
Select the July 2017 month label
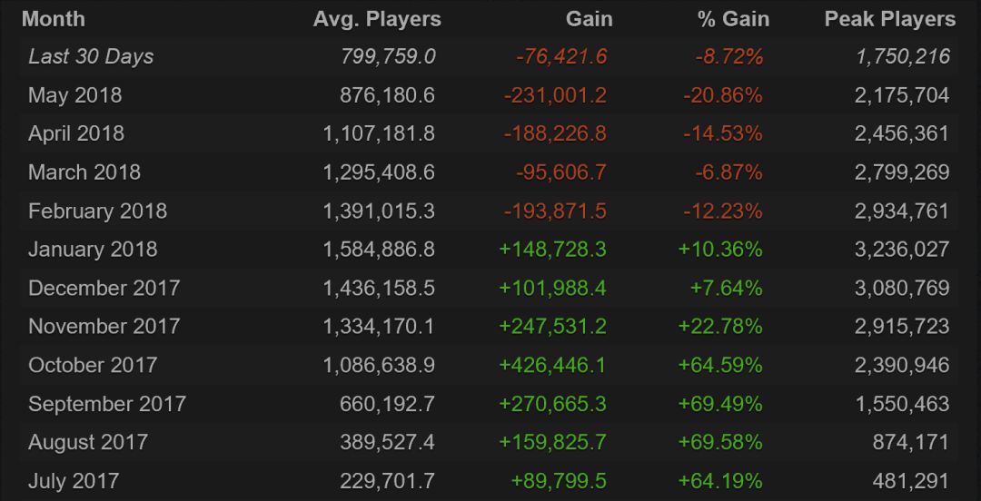(74, 481)
